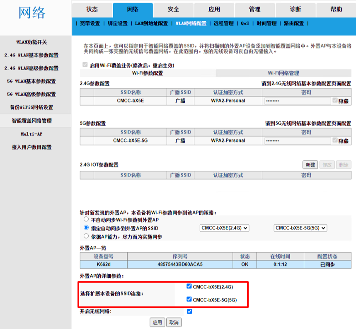The height and width of the screenshot is (329, 356).
Task: Click OK status cell of K662d
Action: coord(245,264)
